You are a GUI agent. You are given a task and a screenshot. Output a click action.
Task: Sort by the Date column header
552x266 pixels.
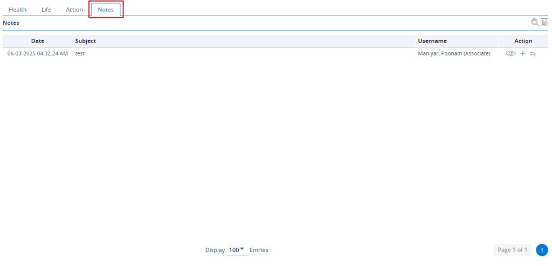[38, 41]
